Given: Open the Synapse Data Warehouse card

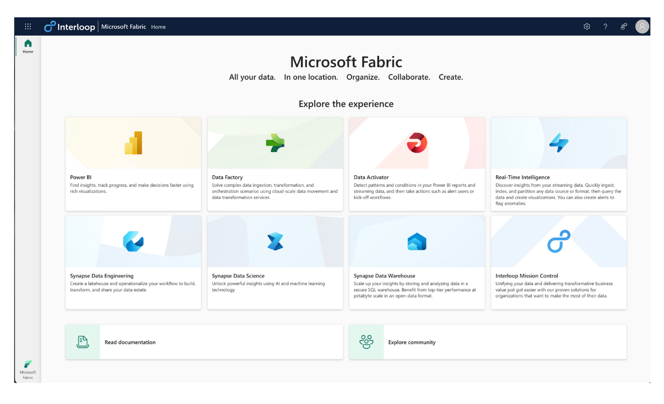Looking at the screenshot, I should coord(417,262).
